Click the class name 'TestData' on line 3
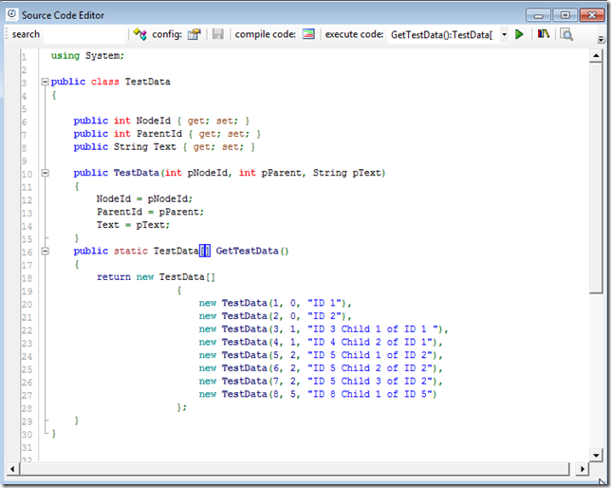Image resolution: width=611 pixels, height=488 pixels. click(147, 82)
